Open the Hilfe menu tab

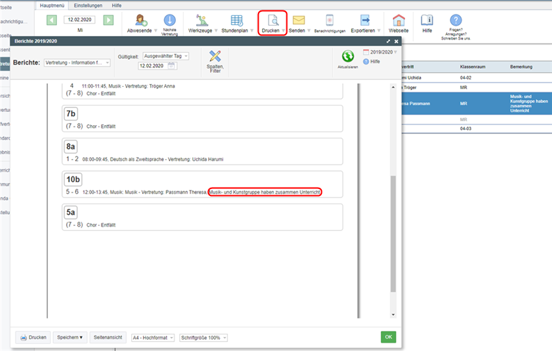coord(116,5)
